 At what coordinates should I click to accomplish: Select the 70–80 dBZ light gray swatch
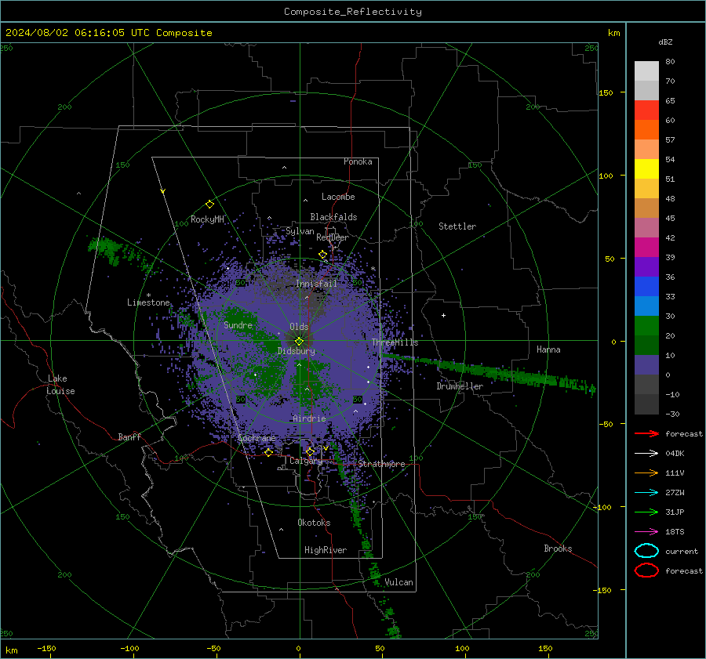646,71
